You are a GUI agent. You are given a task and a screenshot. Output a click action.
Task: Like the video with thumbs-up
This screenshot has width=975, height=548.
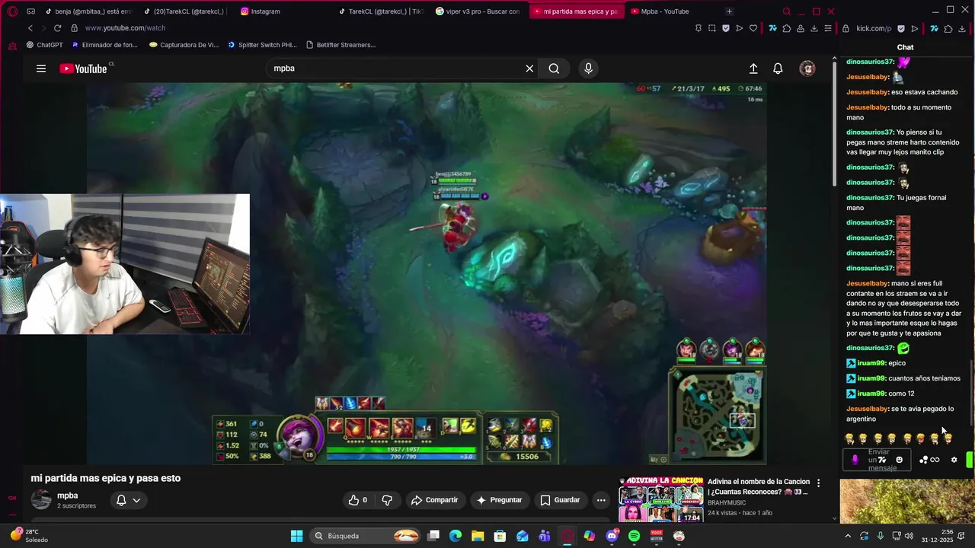[x=358, y=500]
